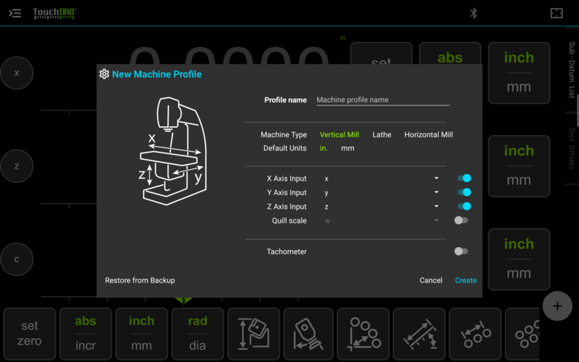Image resolution: width=579 pixels, height=362 pixels.
Task: Tap the set zero button
Action: coord(30,334)
